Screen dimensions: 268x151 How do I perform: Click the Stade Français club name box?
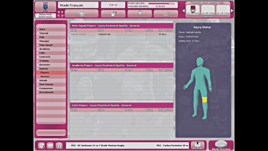coord(78,5)
